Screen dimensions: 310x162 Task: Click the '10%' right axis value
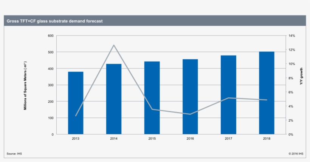[x=291, y=64]
